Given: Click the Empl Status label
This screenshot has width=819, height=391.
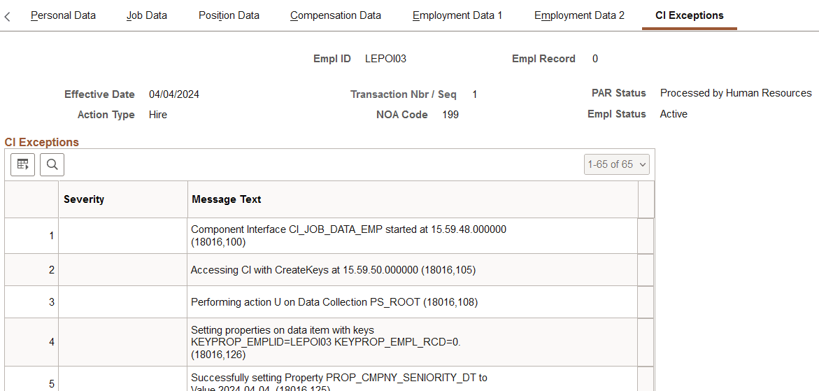Looking at the screenshot, I should [617, 114].
